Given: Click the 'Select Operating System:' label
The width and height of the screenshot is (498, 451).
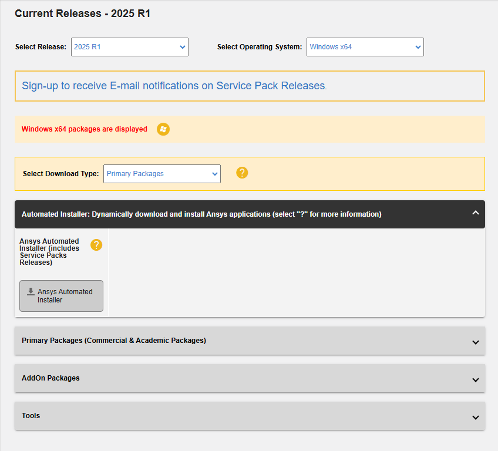Looking at the screenshot, I should coord(260,47).
